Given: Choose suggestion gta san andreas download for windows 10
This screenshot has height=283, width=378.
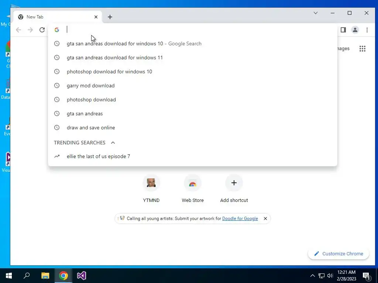Looking at the screenshot, I should tap(193, 43).
